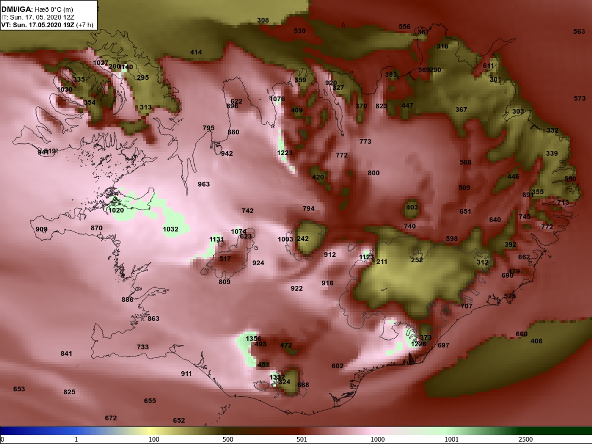Click the 295 height label
This screenshot has width=592, height=444.
(143, 78)
